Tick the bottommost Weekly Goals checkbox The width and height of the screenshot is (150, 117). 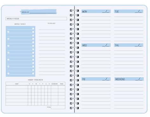coord(33,73)
